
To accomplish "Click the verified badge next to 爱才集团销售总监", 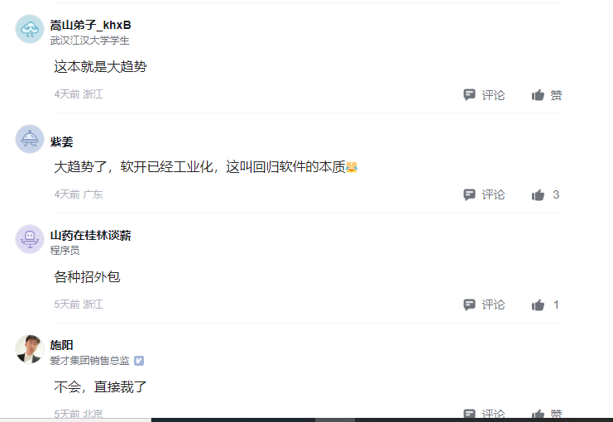I will pyautogui.click(x=139, y=361).
